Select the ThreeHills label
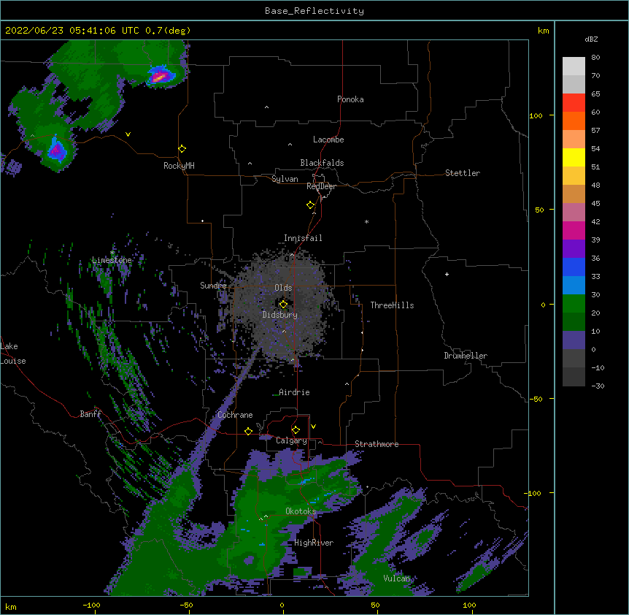 point(392,305)
